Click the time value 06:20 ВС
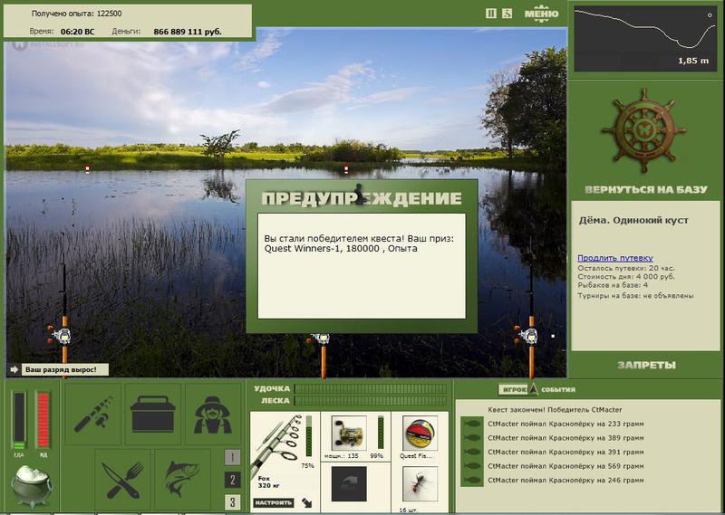 point(77,32)
